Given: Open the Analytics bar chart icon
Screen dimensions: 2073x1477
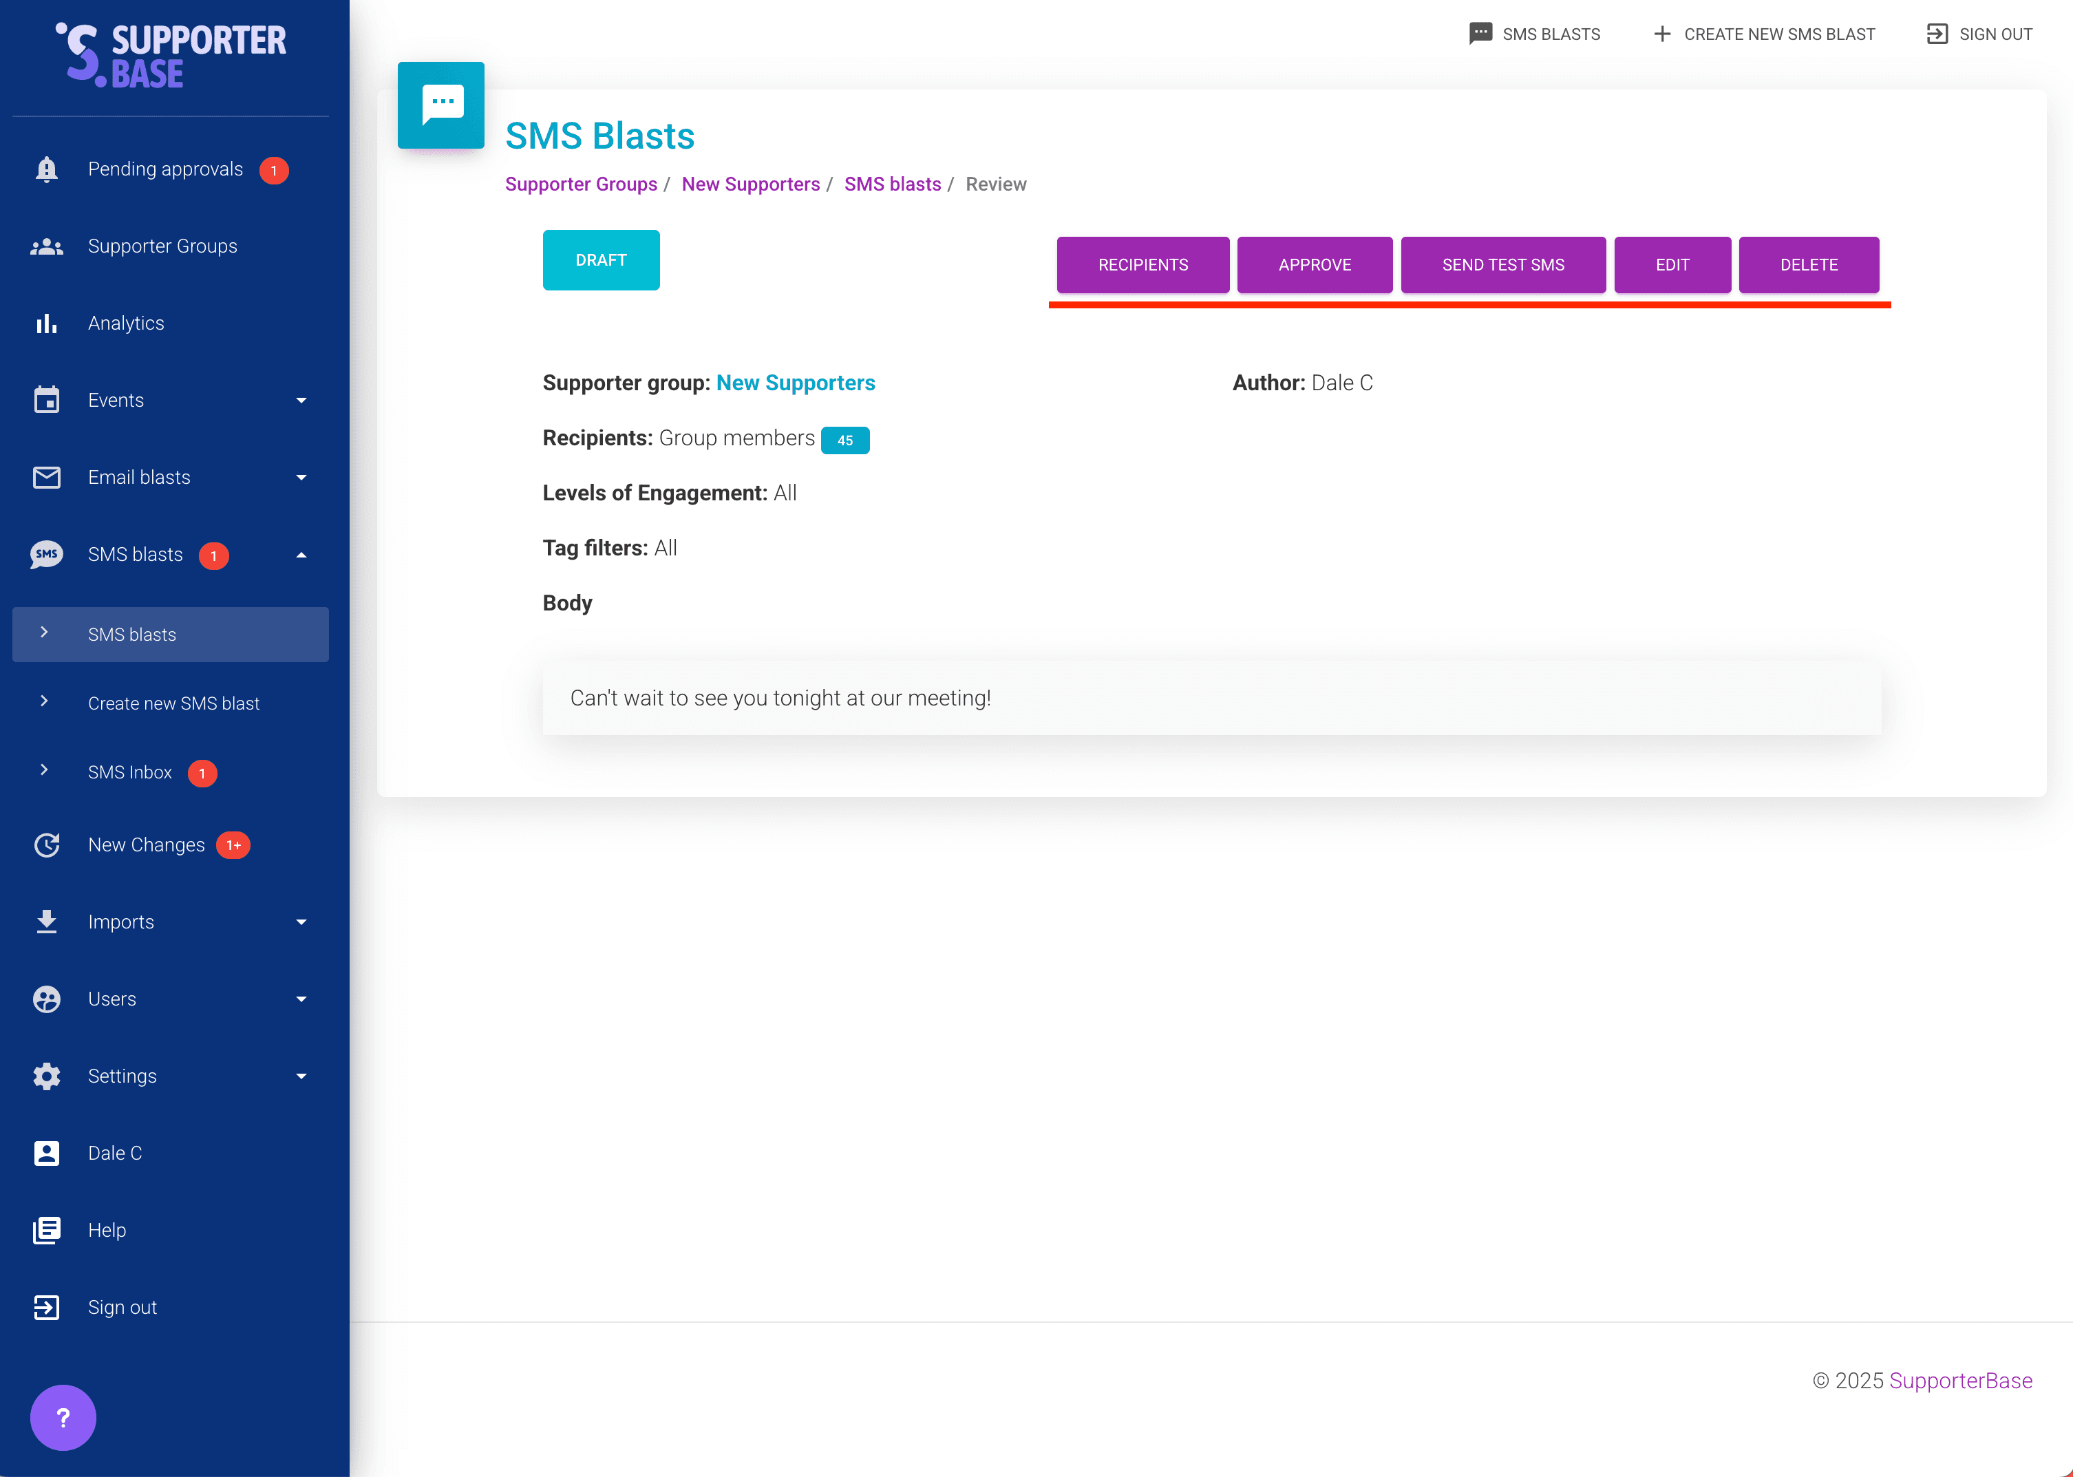Looking at the screenshot, I should coord(46,323).
